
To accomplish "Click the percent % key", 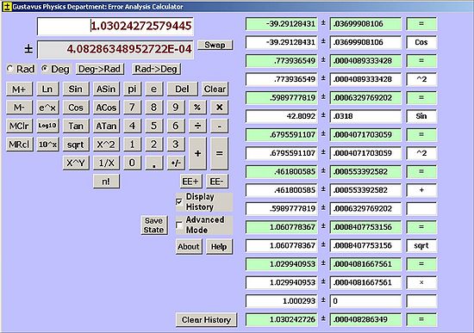I will [197, 108].
